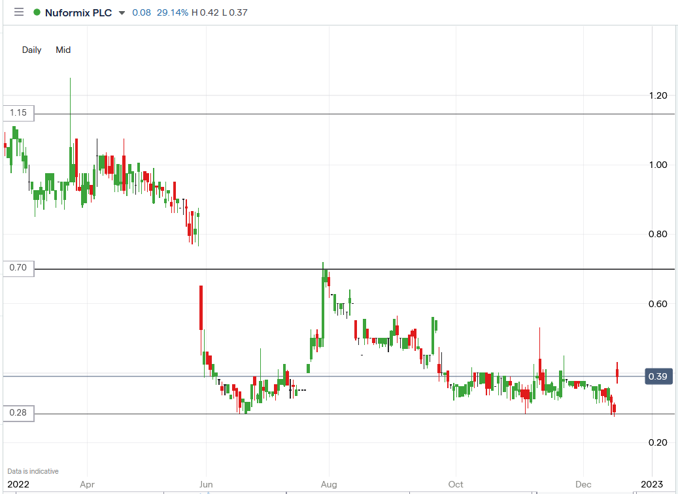This screenshot has height=494, width=678.
Task: Click the 0.20 price axis label
Action: 658,442
